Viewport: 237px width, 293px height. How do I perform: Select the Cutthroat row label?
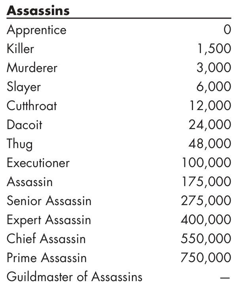(32, 106)
